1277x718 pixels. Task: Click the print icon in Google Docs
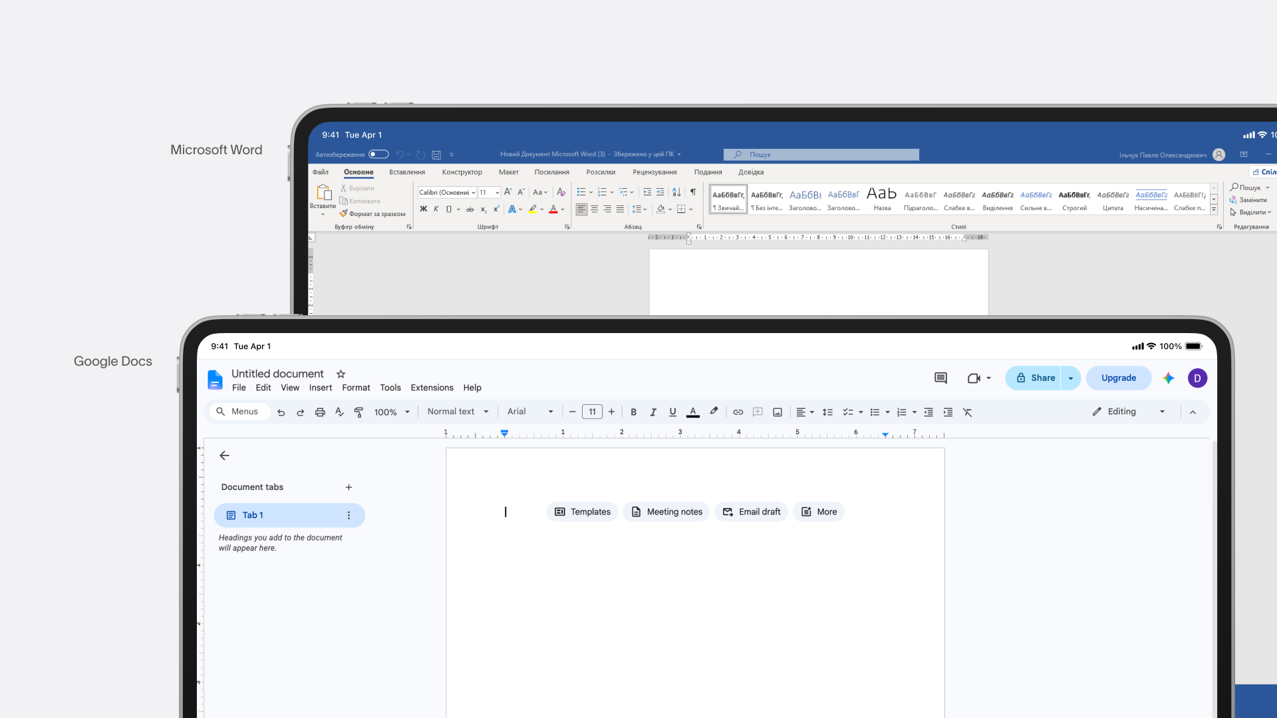point(320,412)
